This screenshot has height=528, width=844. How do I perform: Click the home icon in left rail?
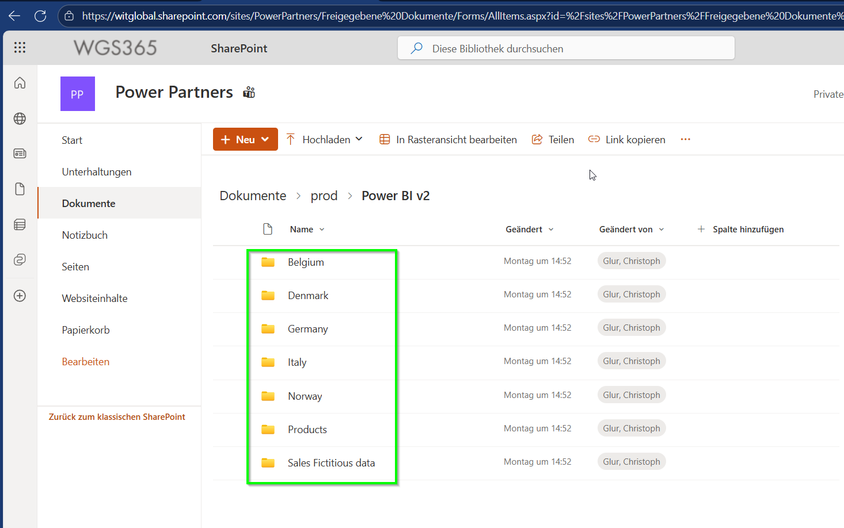[20, 83]
